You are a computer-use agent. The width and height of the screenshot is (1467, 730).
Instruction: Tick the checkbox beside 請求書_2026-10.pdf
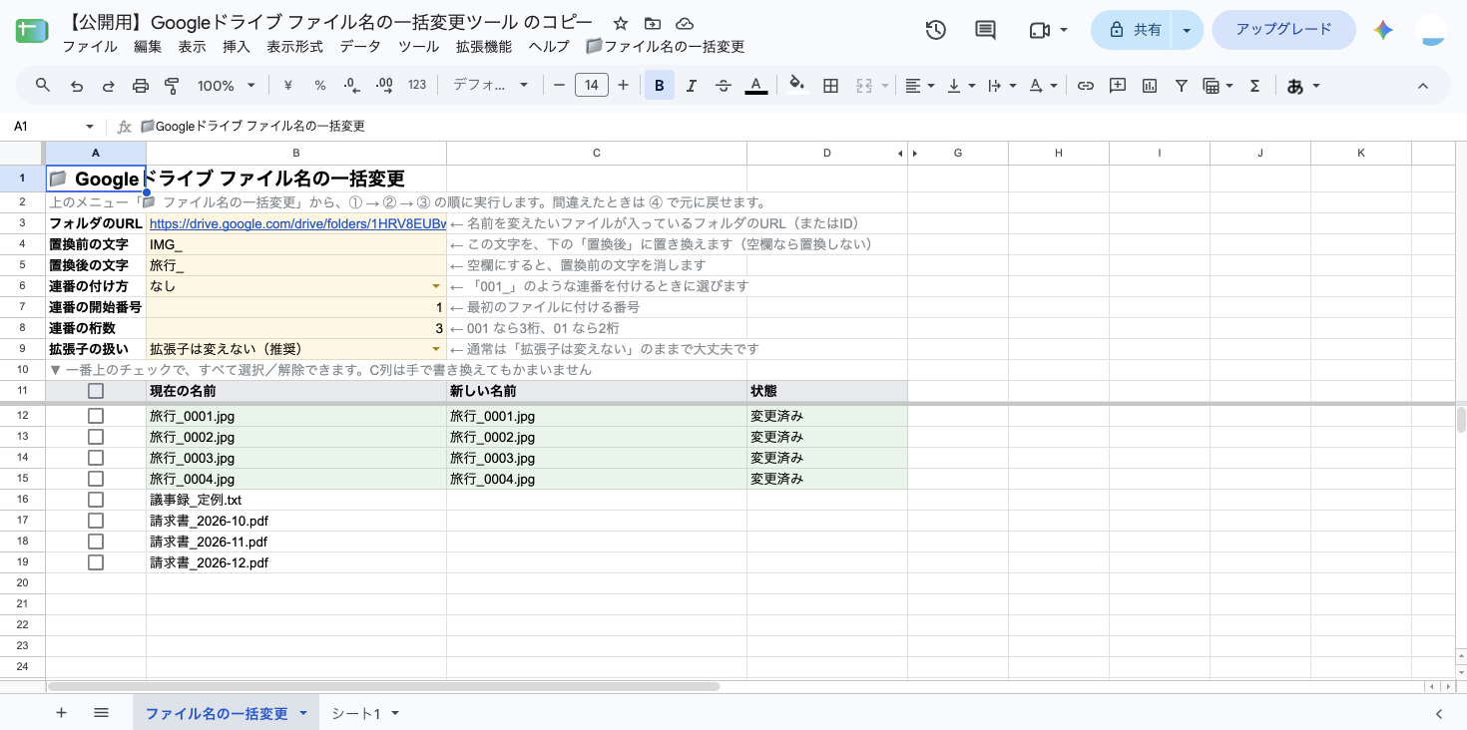[96, 521]
